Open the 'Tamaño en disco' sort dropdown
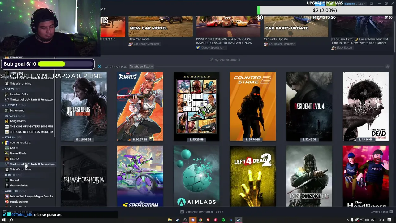The width and height of the screenshot is (396, 223). click(141, 66)
